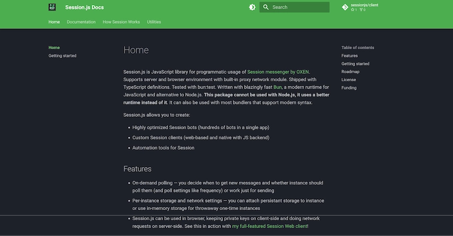
Task: Click the Session.js Docs logo icon
Action: [x=52, y=7]
